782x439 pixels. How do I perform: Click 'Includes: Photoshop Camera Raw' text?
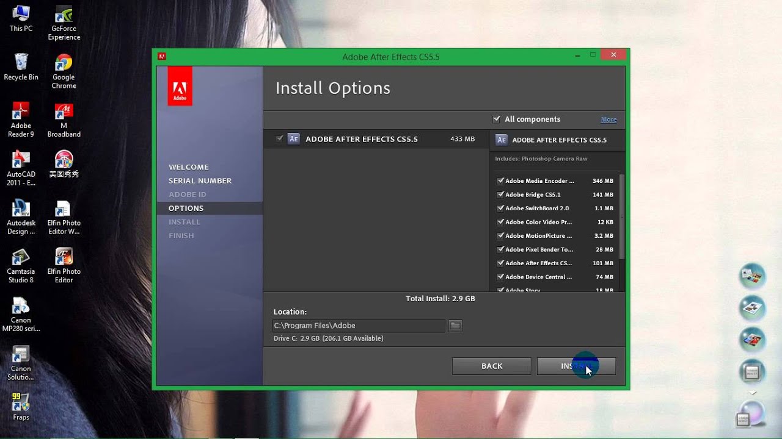(x=541, y=159)
